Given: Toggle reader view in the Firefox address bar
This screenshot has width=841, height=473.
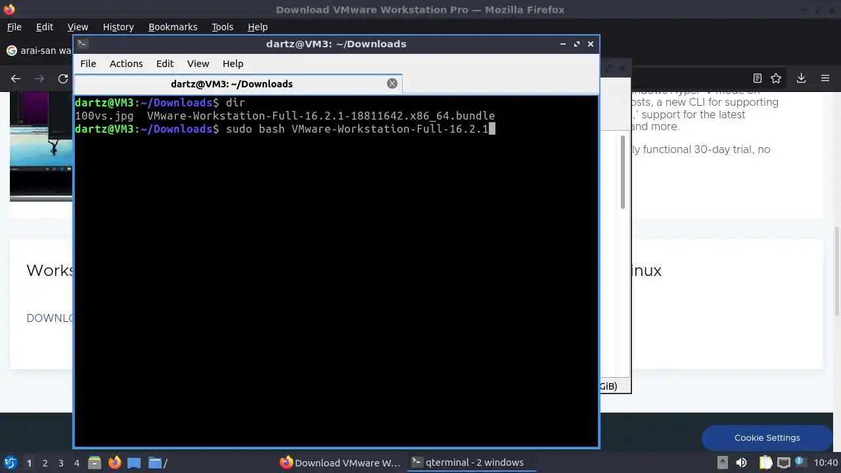Looking at the screenshot, I should point(758,78).
